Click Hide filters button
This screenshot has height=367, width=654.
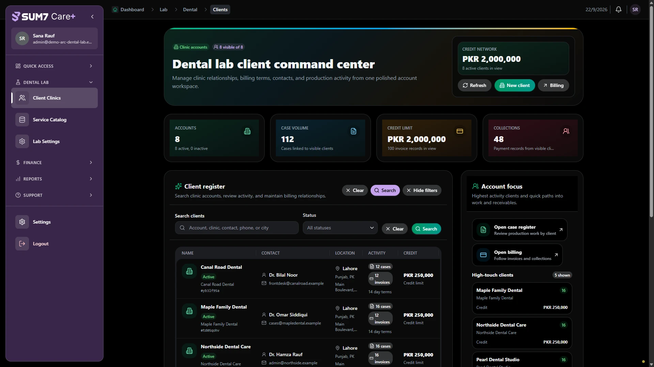pos(422,190)
